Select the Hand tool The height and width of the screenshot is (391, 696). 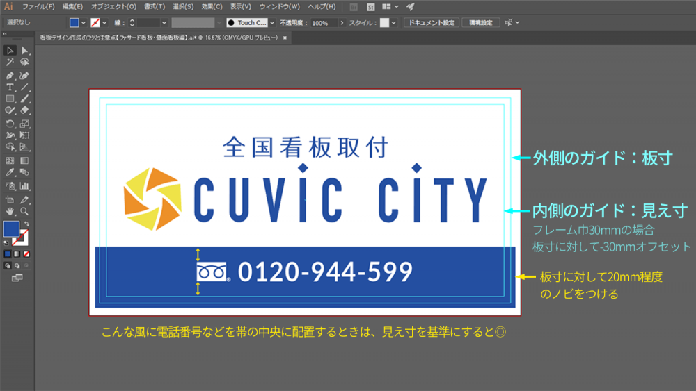pos(10,211)
